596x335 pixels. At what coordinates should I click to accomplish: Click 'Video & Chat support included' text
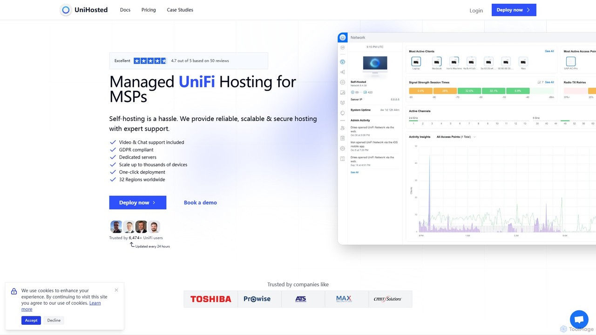pyautogui.click(x=151, y=142)
